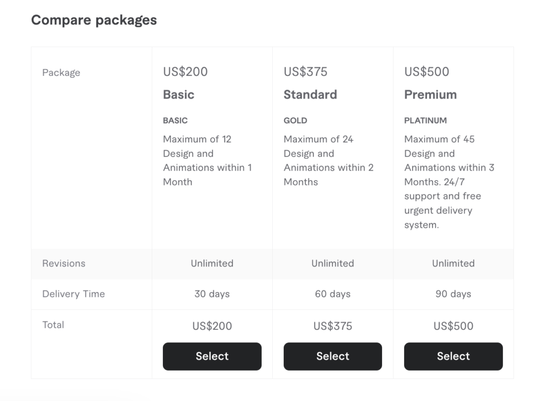
Task: Click the PLATINUM subtitle label
Action: coord(425,120)
